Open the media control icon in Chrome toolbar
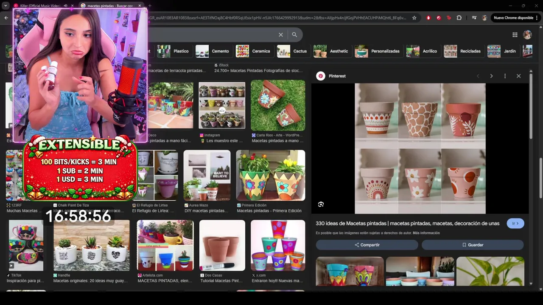543x305 pixels. pyautogui.click(x=474, y=18)
